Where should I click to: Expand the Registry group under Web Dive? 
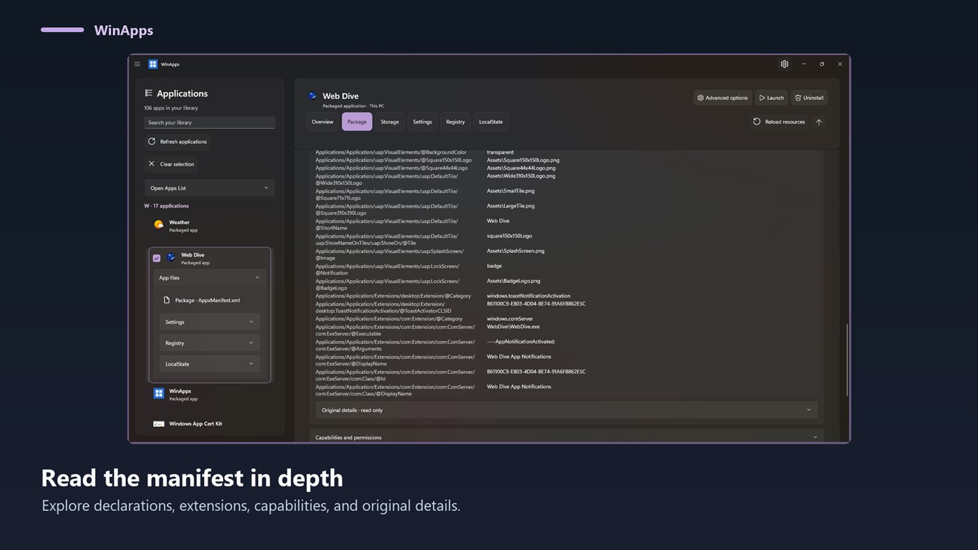point(210,342)
